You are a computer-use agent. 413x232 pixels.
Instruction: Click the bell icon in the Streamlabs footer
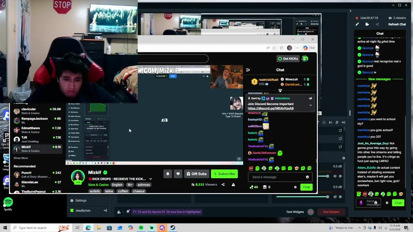point(128,212)
